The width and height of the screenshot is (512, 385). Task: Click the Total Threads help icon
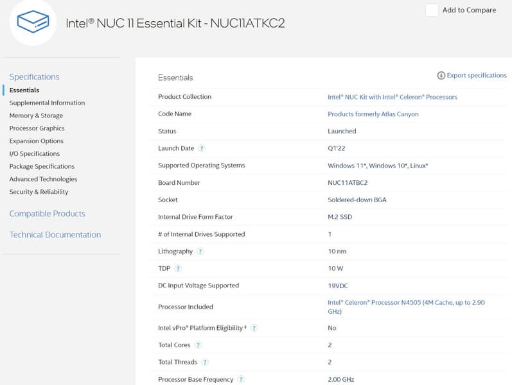(205, 363)
